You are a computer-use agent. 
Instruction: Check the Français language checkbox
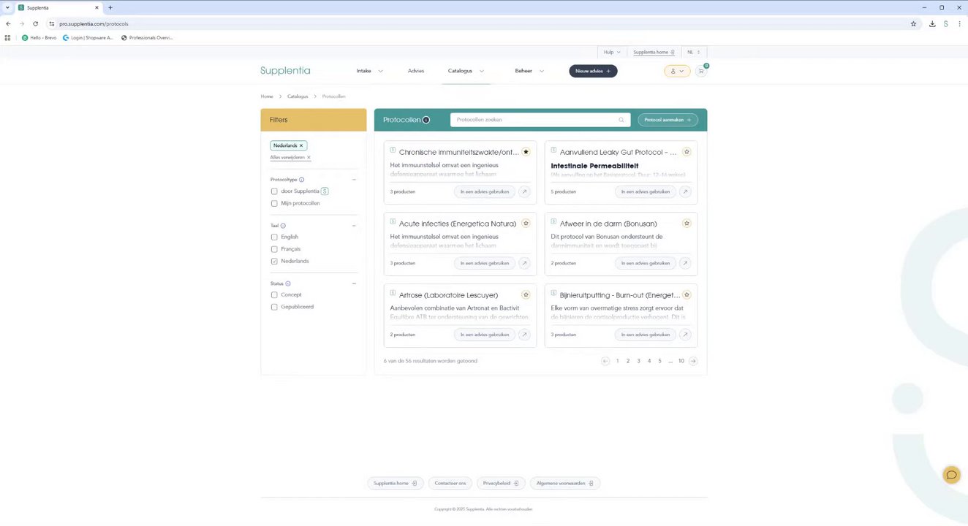click(274, 249)
